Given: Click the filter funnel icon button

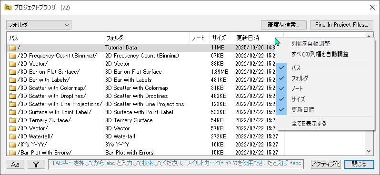Looking at the screenshot, I should click(x=36, y=165).
